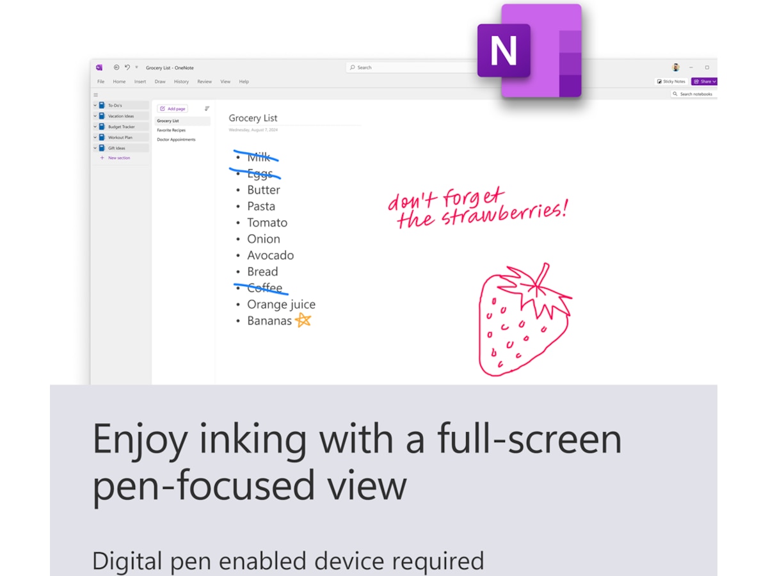
Task: Click the search icon in Search notebooks field
Action: (675, 93)
